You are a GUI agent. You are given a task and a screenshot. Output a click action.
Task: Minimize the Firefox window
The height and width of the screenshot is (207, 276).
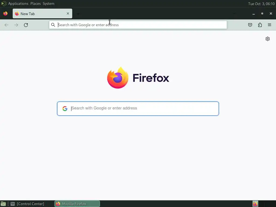(x=254, y=13)
